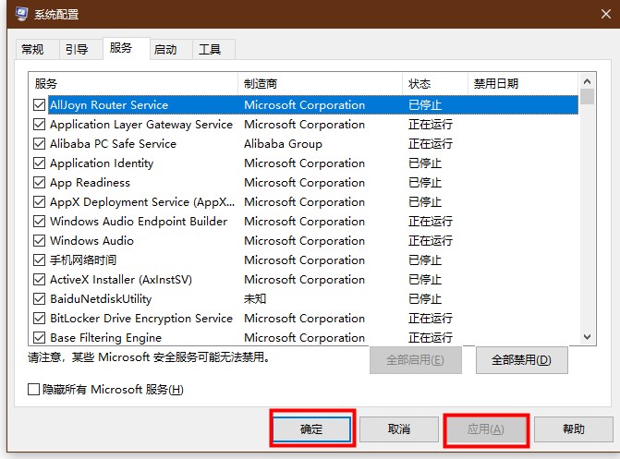Click the 全部禁用 button
Viewport: 620px width, 459px height.
[x=521, y=360]
